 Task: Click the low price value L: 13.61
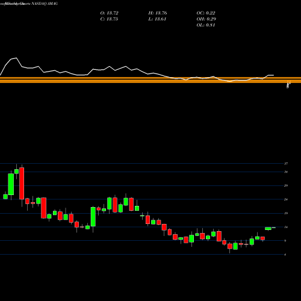157,19
